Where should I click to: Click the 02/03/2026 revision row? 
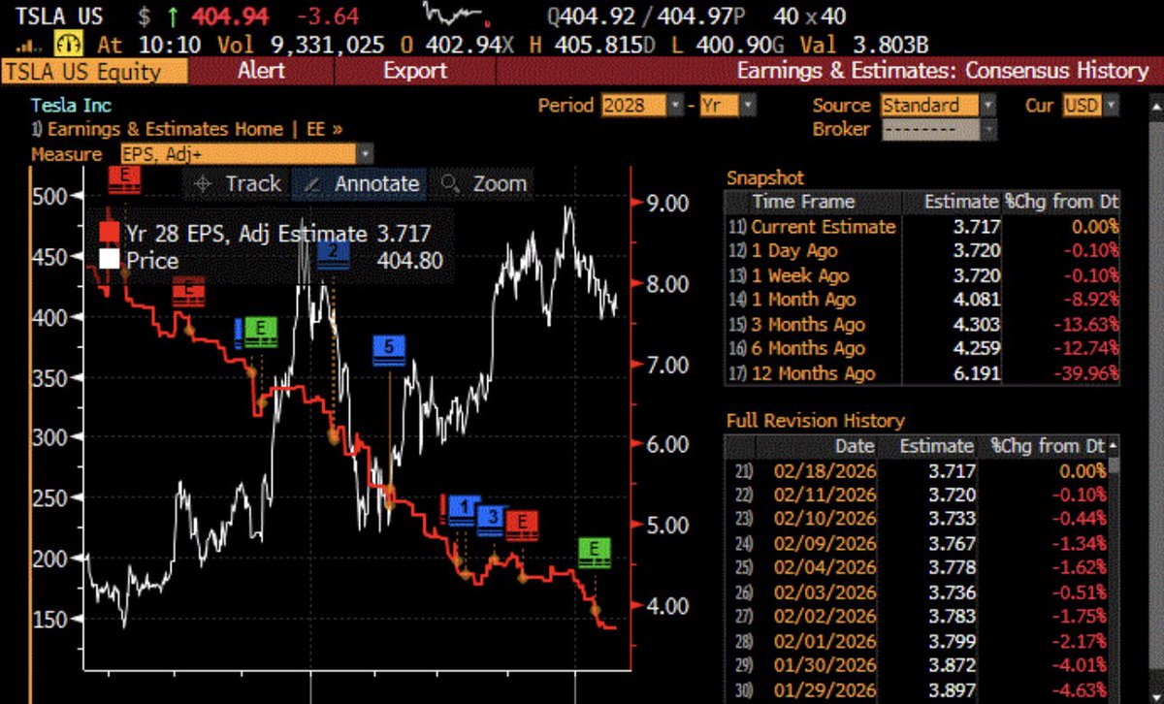click(916, 592)
